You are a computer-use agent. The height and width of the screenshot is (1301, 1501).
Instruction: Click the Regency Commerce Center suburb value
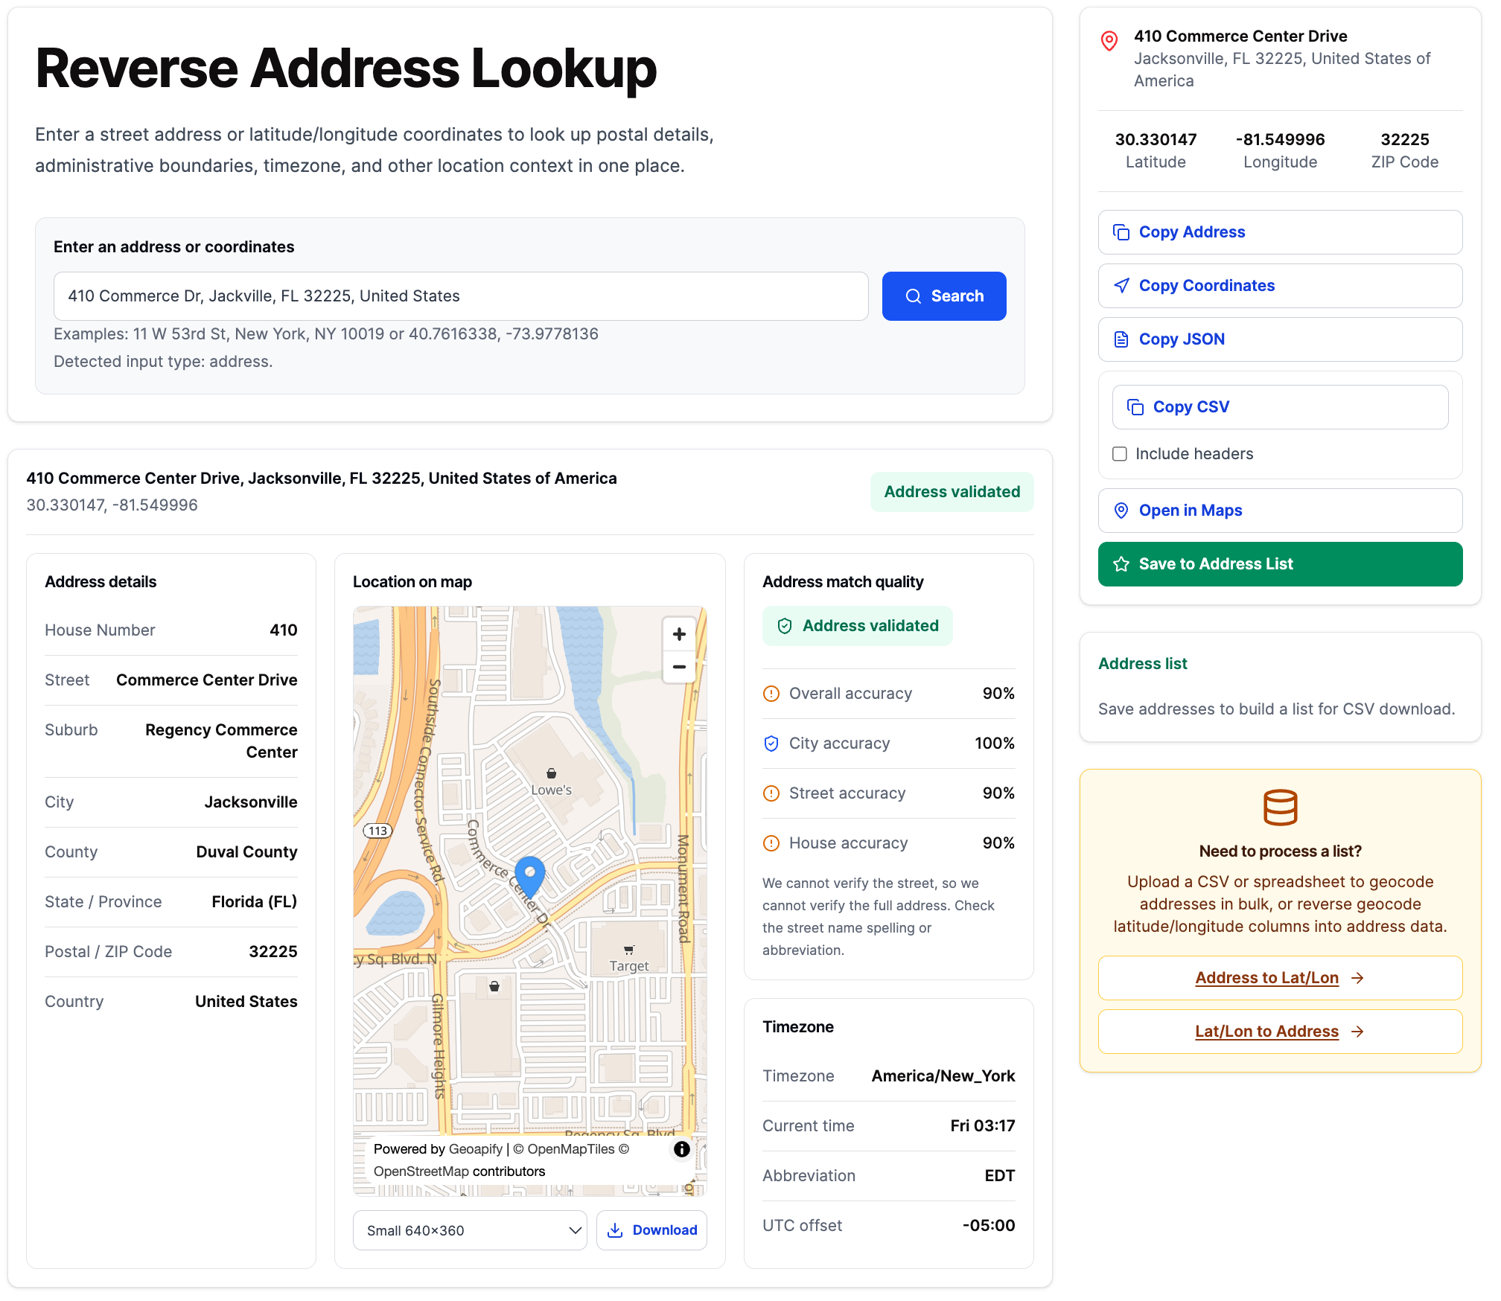[221, 741]
